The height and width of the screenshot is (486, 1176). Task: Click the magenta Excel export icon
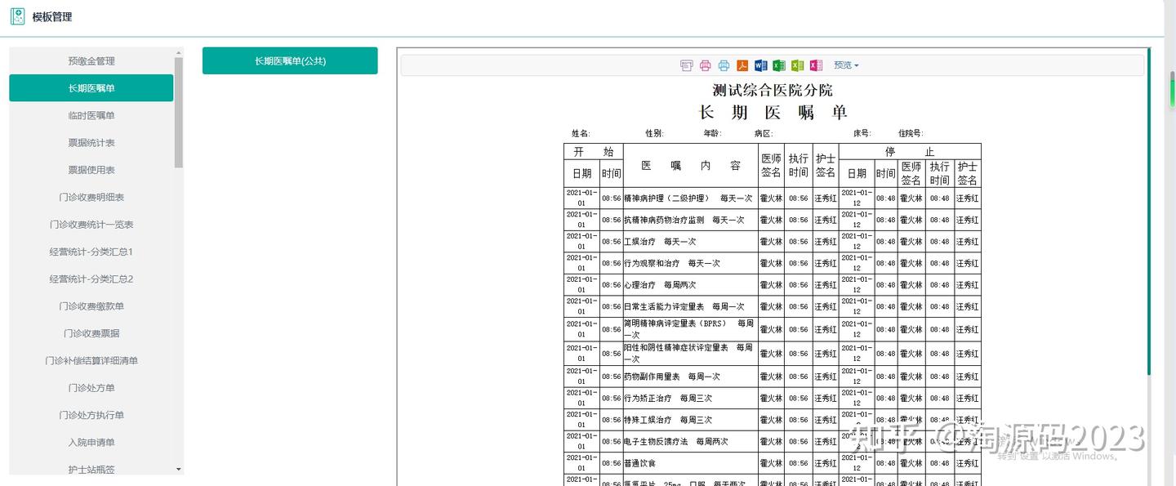point(816,65)
